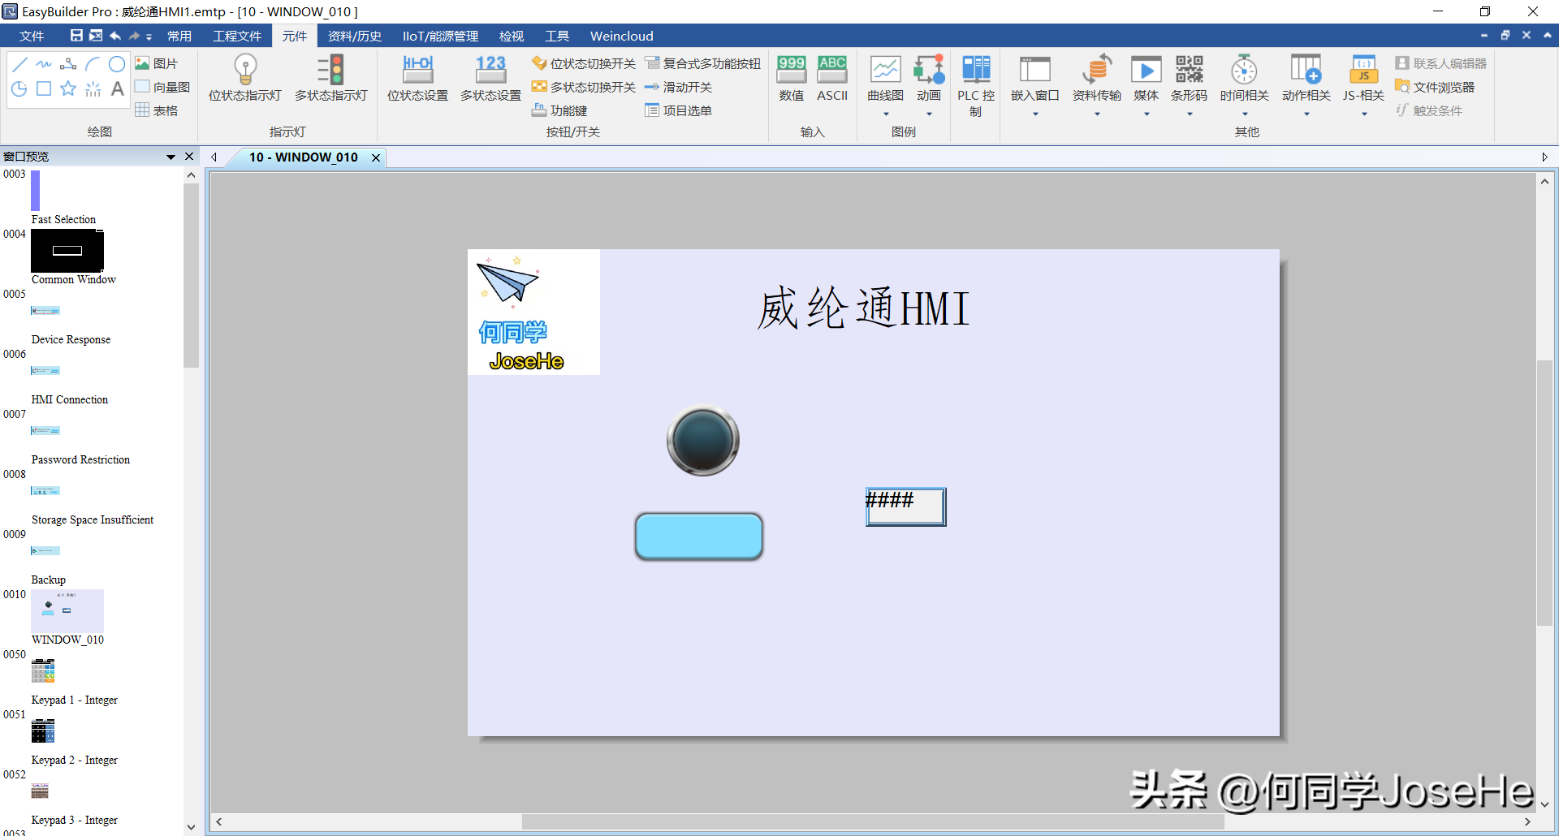Select the 位状态指示灯 bit lamp tool

coord(244,77)
